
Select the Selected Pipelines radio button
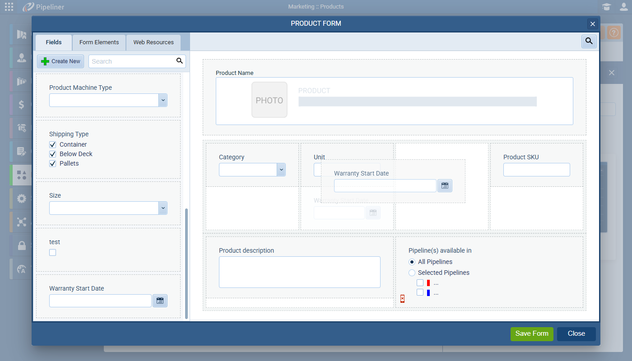pos(412,273)
